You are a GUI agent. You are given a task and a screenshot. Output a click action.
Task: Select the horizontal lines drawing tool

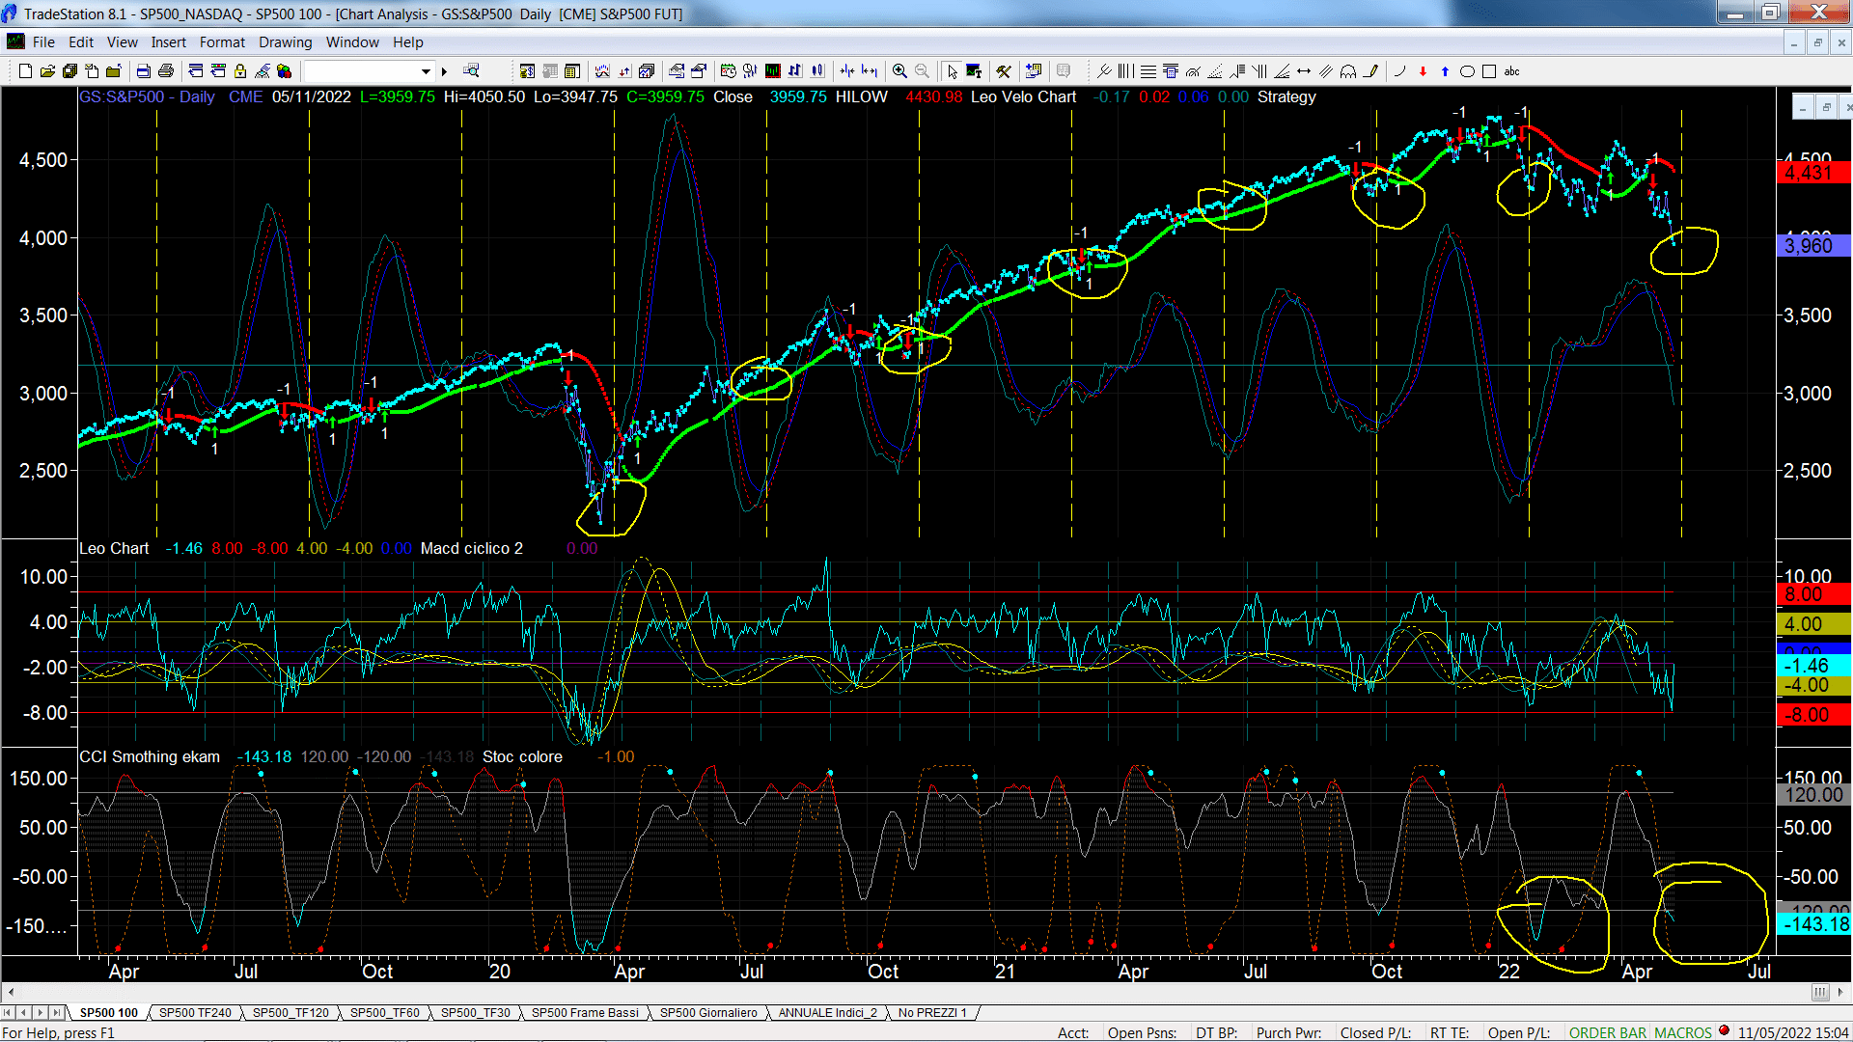(1148, 71)
